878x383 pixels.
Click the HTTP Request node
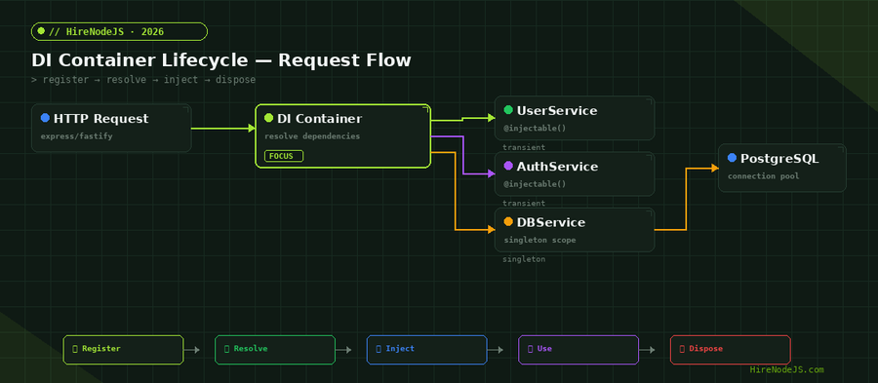click(111, 128)
